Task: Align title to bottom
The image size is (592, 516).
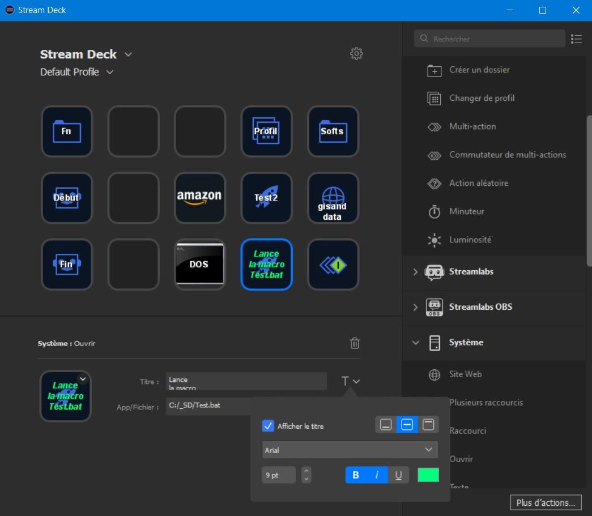Action: (386, 425)
